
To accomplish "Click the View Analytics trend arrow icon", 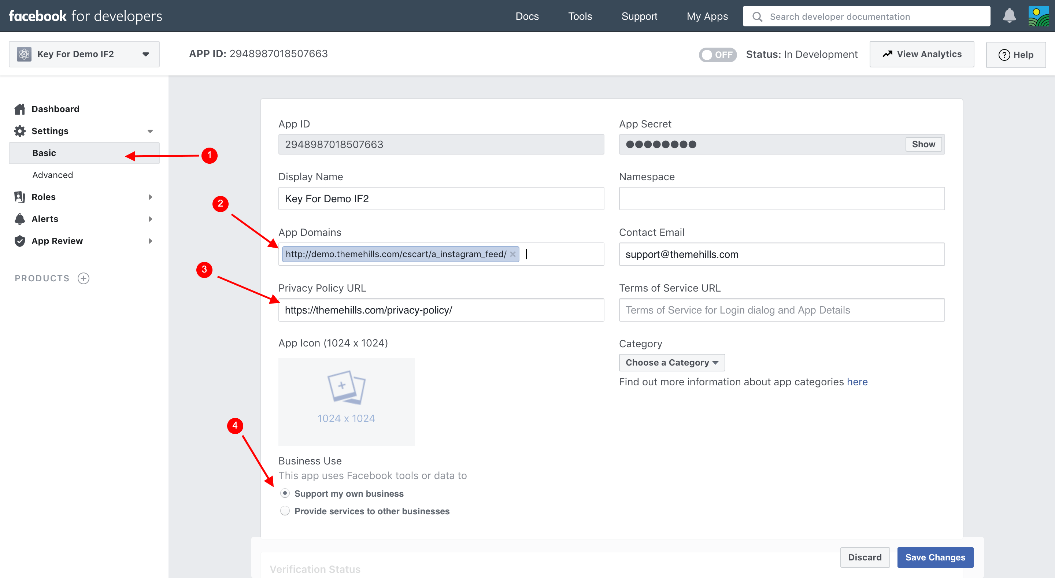I will pos(888,54).
